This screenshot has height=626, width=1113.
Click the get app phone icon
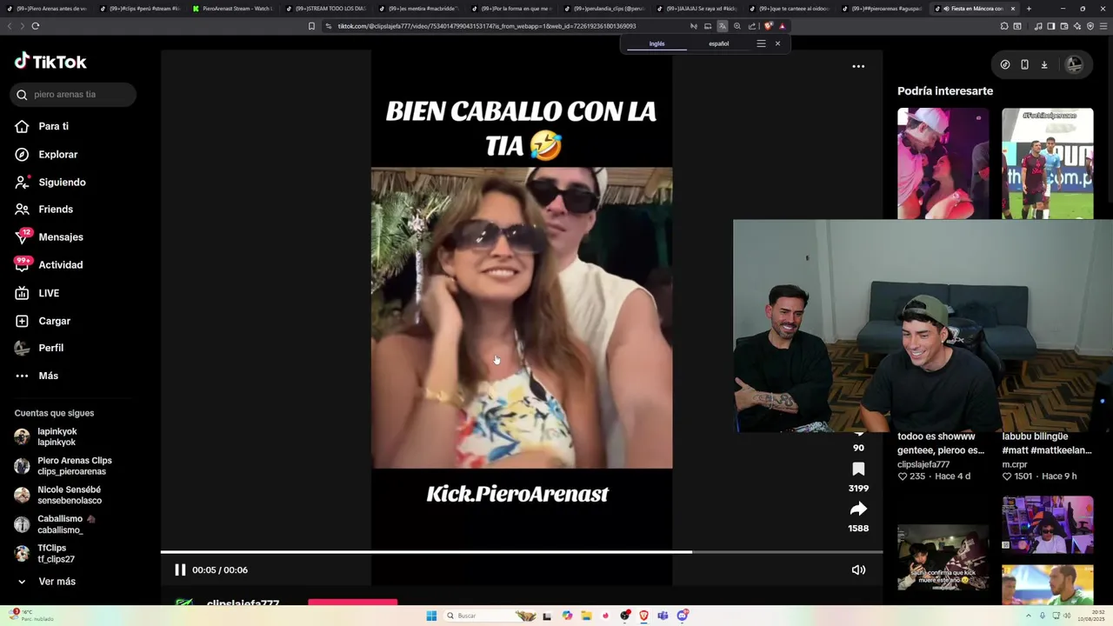pos(1024,64)
